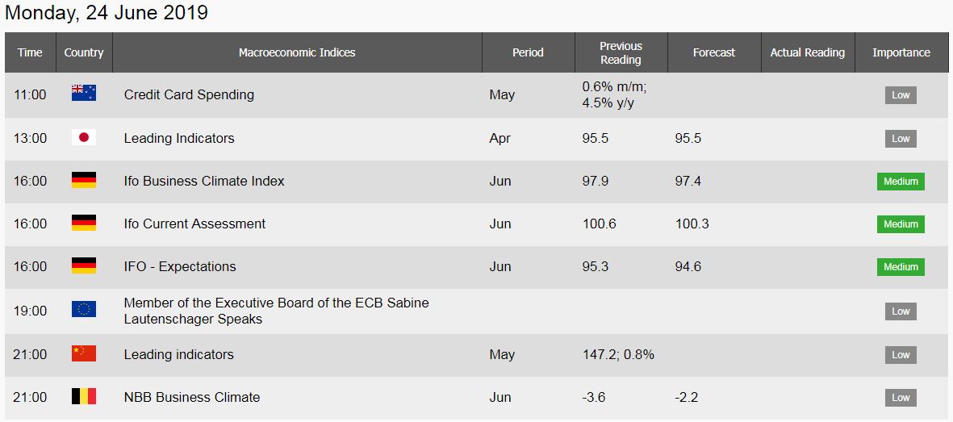Click the Importance column header
The image size is (953, 422).
901,52
